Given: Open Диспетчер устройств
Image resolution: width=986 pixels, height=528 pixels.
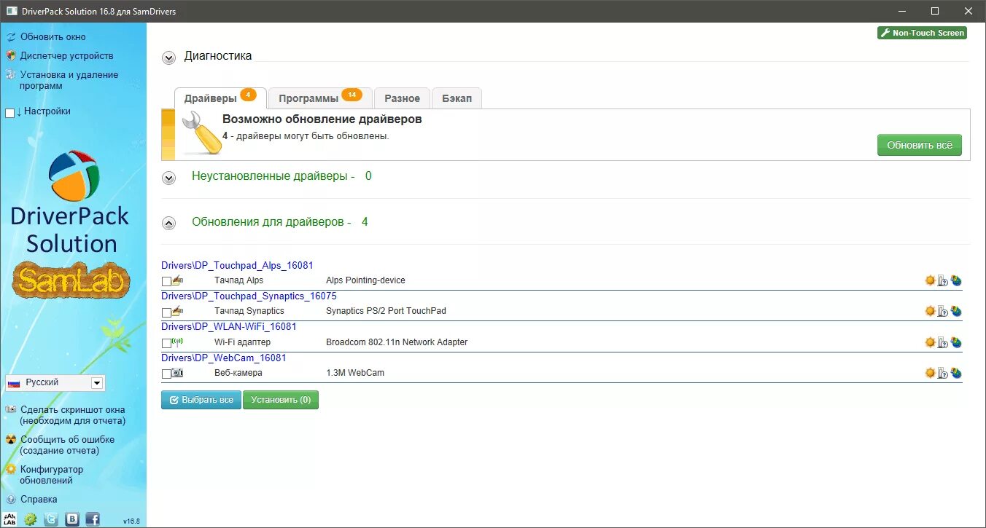Looking at the screenshot, I should pos(66,56).
